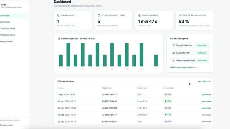Click the Arisa clinic name header
This screenshot has height=129, width=230.
4,5
